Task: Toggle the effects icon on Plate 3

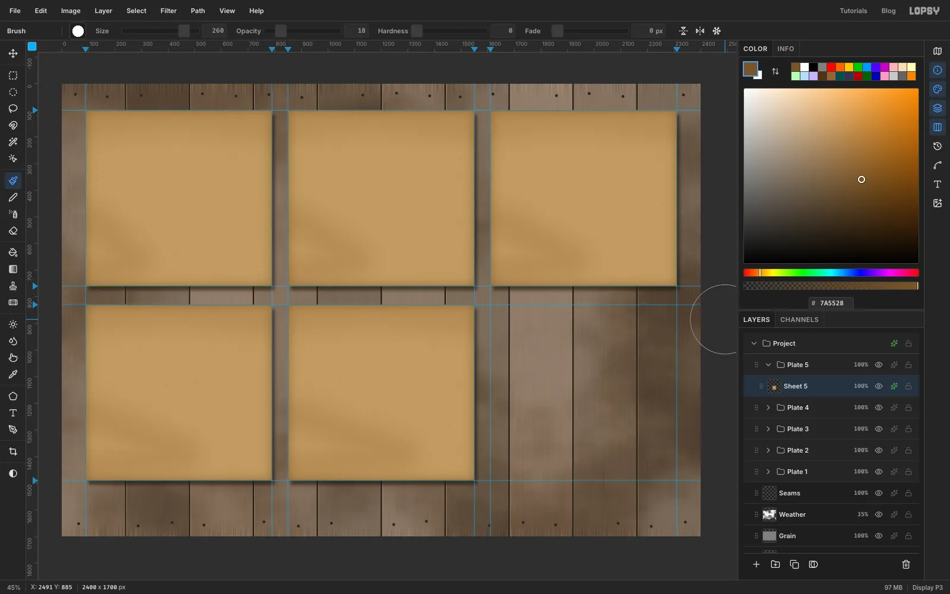Action: (894, 429)
